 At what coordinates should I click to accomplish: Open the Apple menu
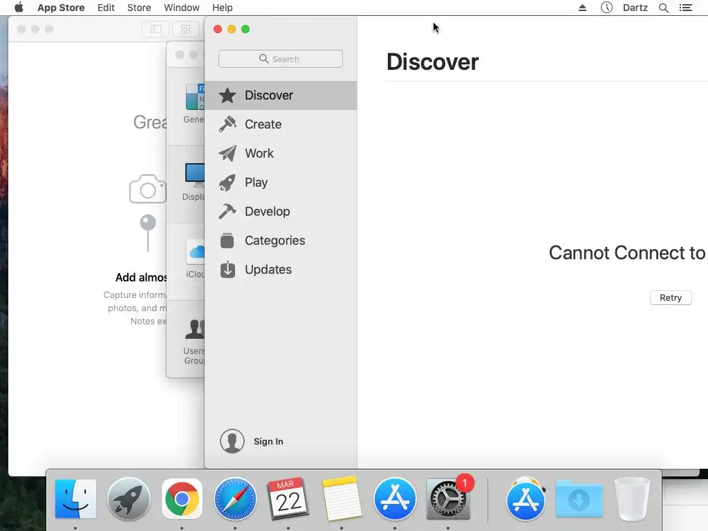click(19, 8)
